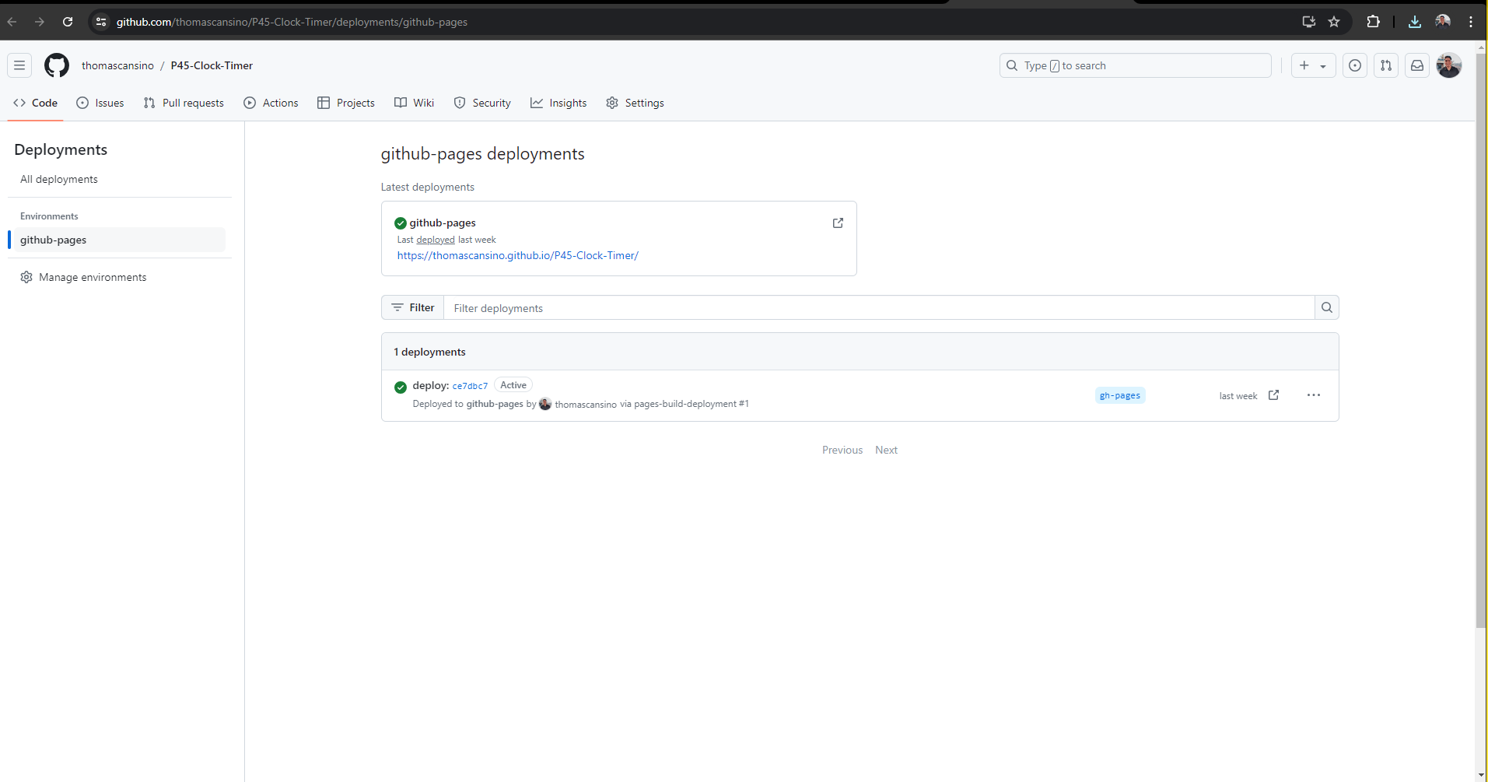Open the GitHub Issues shortcut icon in header
1488x782 pixels.
[1355, 65]
